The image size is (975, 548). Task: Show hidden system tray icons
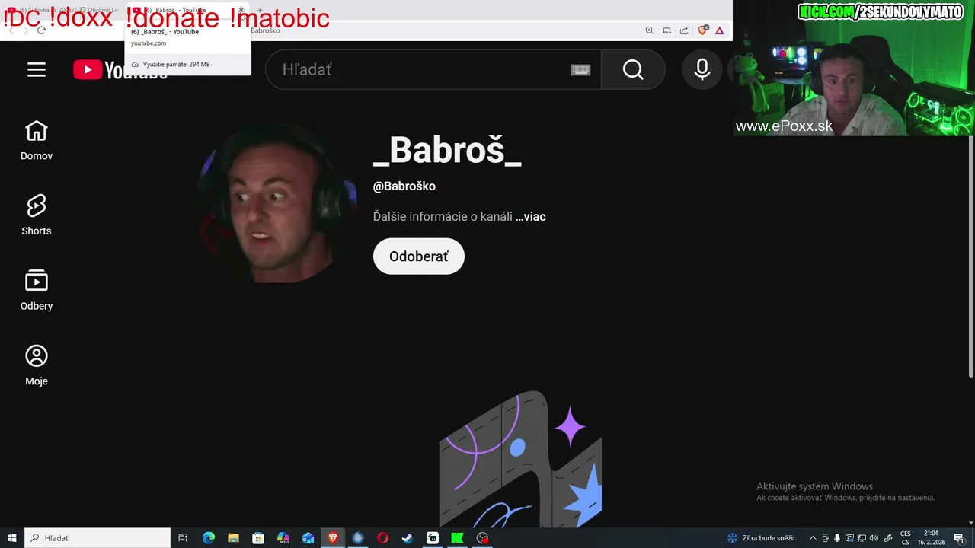pyautogui.click(x=813, y=538)
